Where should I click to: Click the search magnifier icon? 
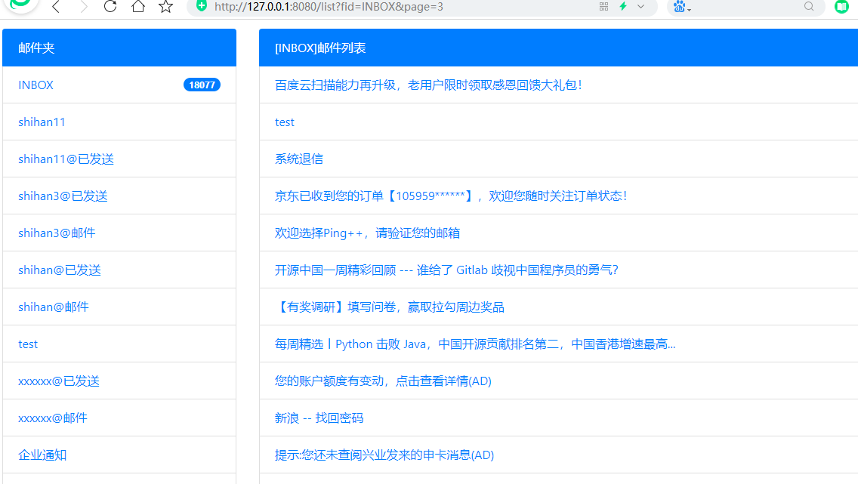point(809,7)
